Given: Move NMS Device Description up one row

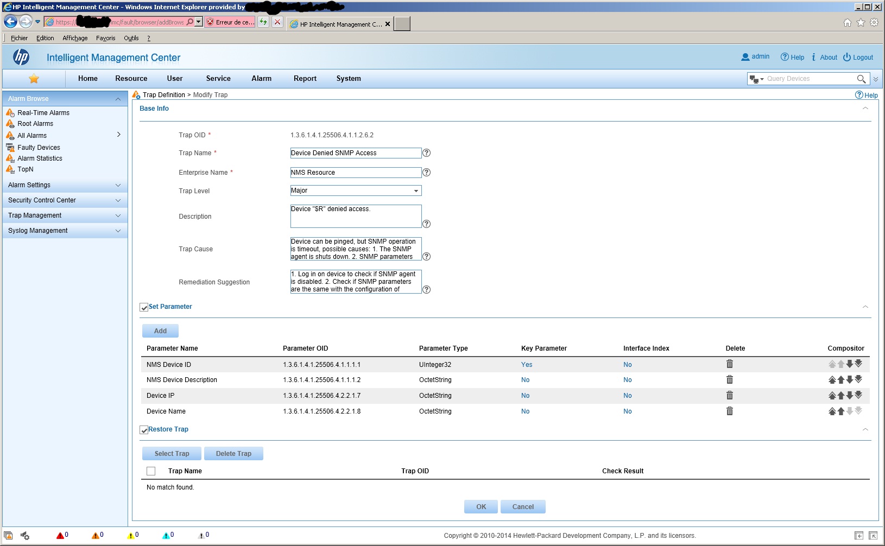Looking at the screenshot, I should 841,380.
